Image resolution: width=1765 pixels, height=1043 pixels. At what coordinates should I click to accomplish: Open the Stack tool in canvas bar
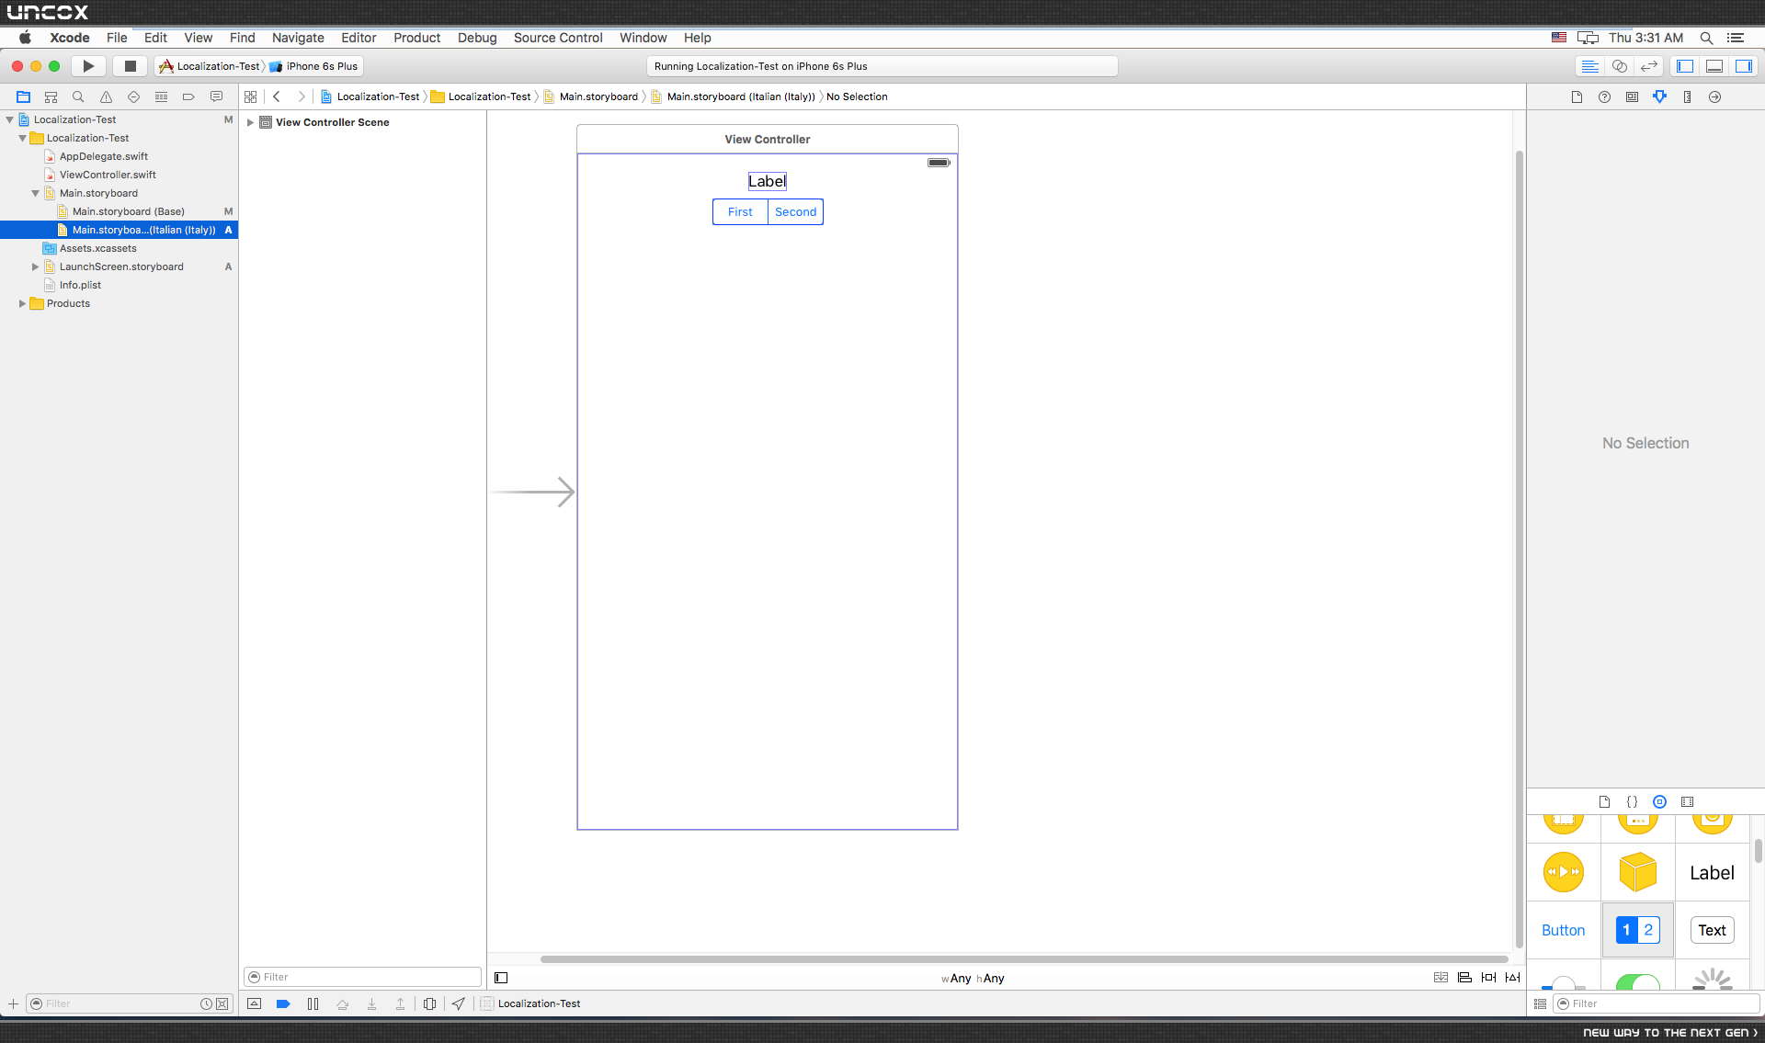(x=1440, y=978)
